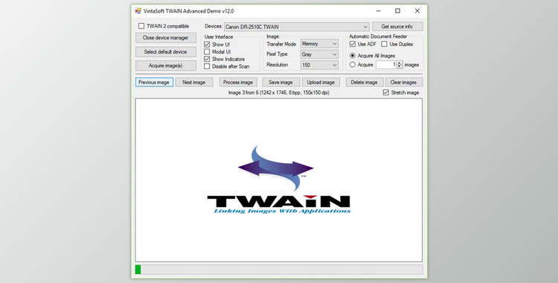The image size is (558, 283).
Task: Click the green progress bar at bottom
Action: pyautogui.click(x=279, y=270)
